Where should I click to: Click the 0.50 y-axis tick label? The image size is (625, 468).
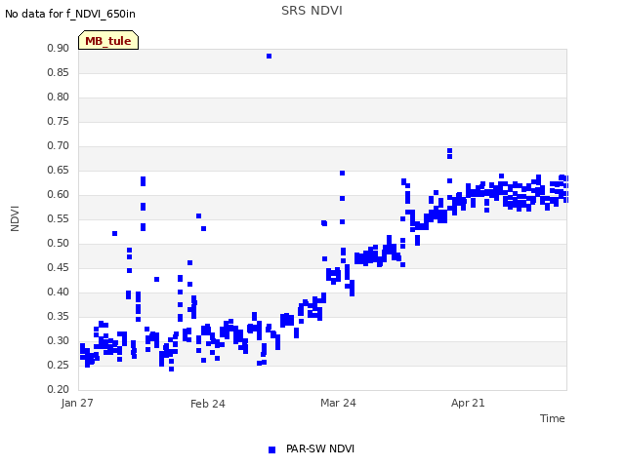58,243
